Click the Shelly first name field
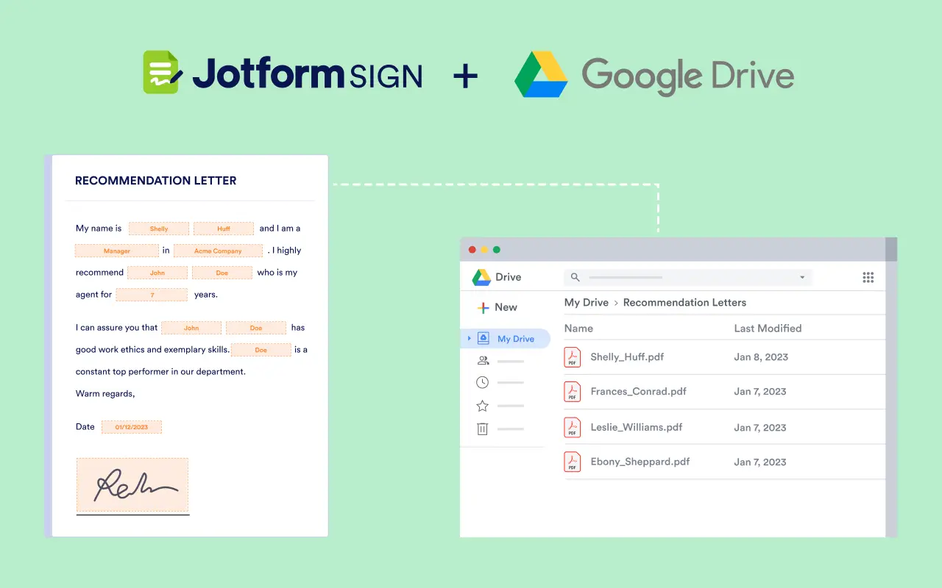942x588 pixels. pyautogui.click(x=159, y=229)
